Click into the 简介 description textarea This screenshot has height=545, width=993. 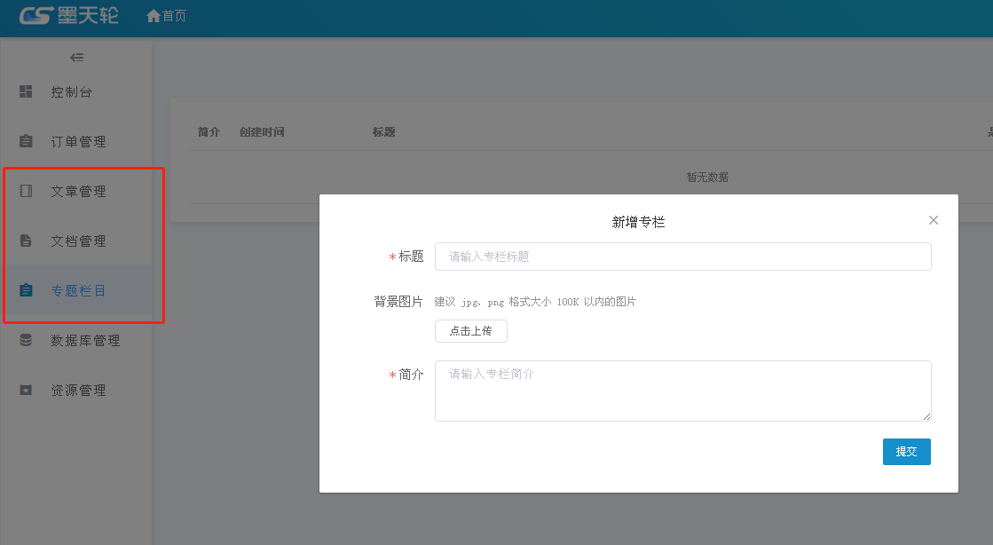[x=682, y=391]
